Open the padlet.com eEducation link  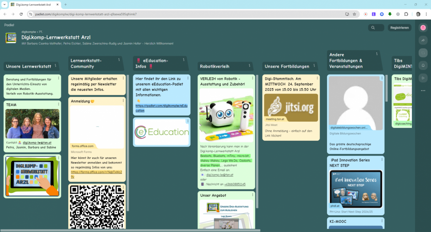coord(161,108)
